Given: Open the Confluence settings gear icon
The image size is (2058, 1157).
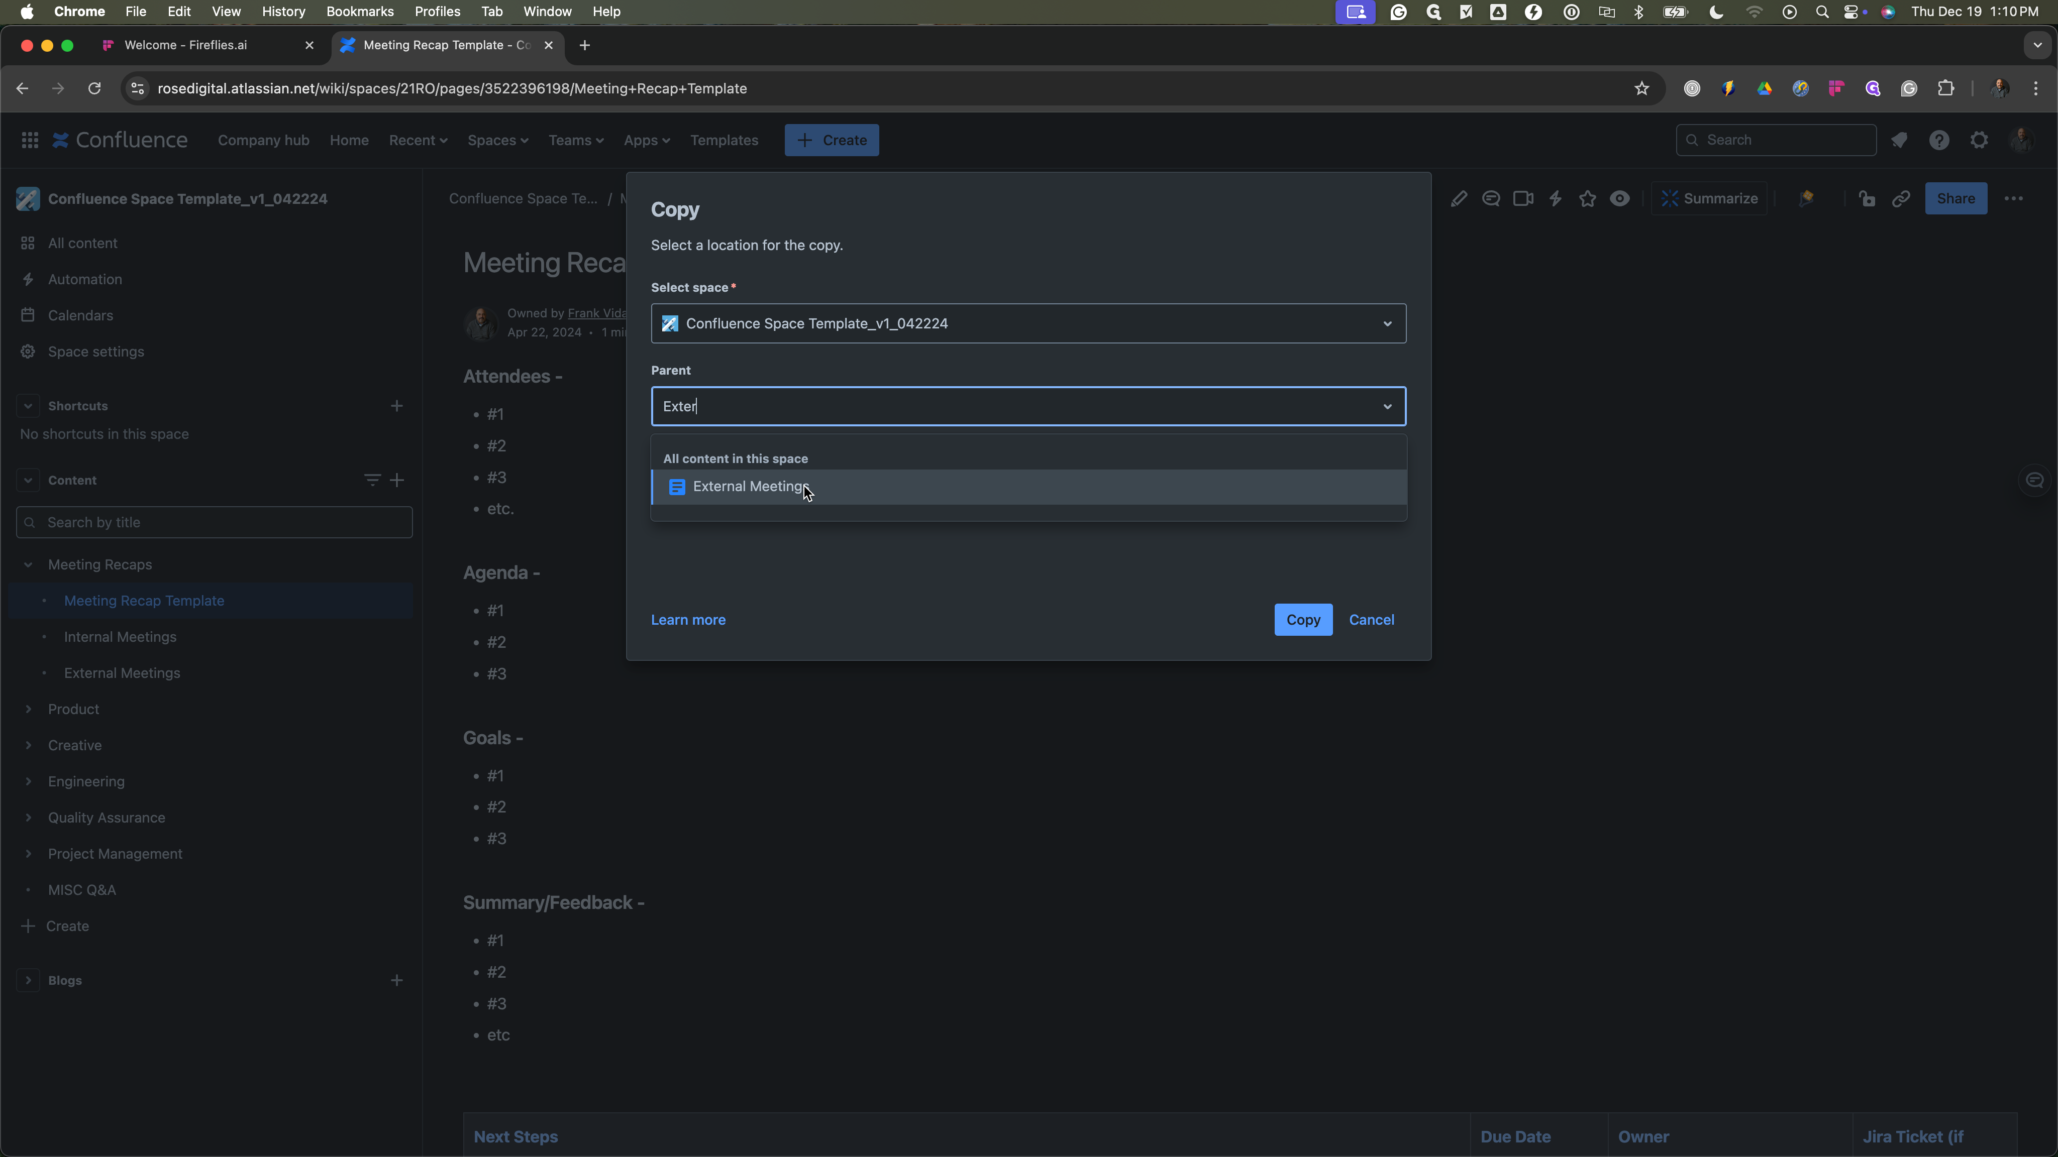Looking at the screenshot, I should click(x=1979, y=140).
